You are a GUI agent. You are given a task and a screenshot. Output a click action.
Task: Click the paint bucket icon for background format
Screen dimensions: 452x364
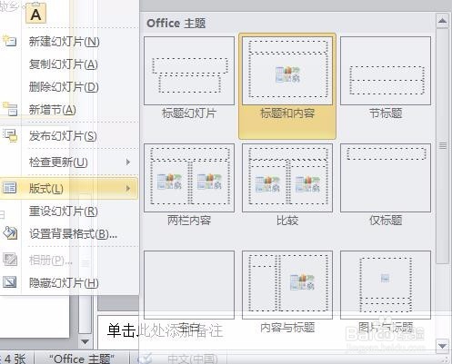[x=10, y=233]
